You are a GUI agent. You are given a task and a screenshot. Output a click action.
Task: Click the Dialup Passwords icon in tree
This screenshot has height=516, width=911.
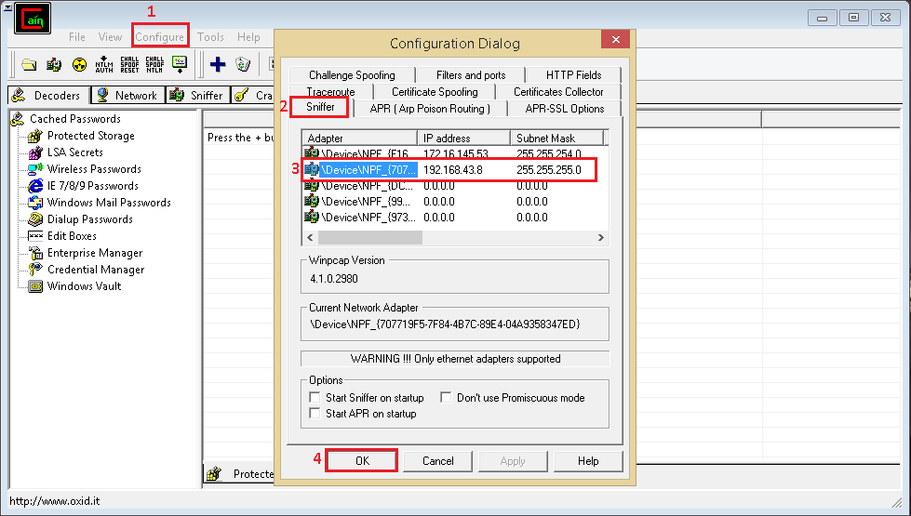[35, 219]
